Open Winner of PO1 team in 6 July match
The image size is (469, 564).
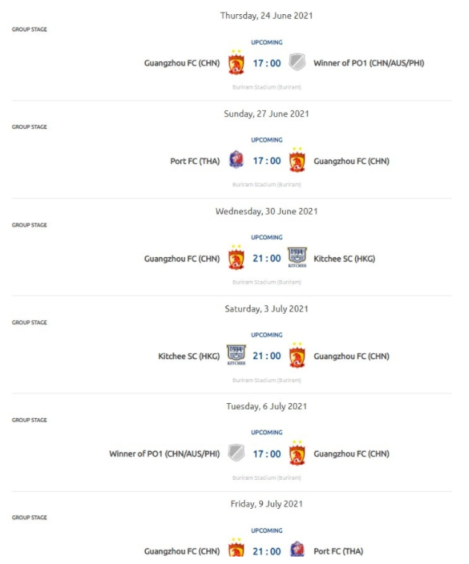(x=165, y=454)
